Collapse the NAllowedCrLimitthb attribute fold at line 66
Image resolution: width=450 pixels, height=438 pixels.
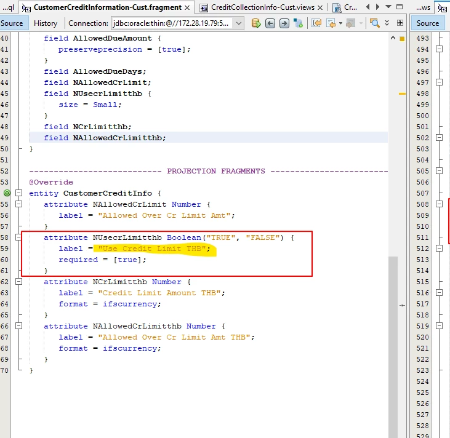(x=18, y=326)
